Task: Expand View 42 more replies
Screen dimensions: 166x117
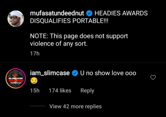Action: click(x=76, y=106)
